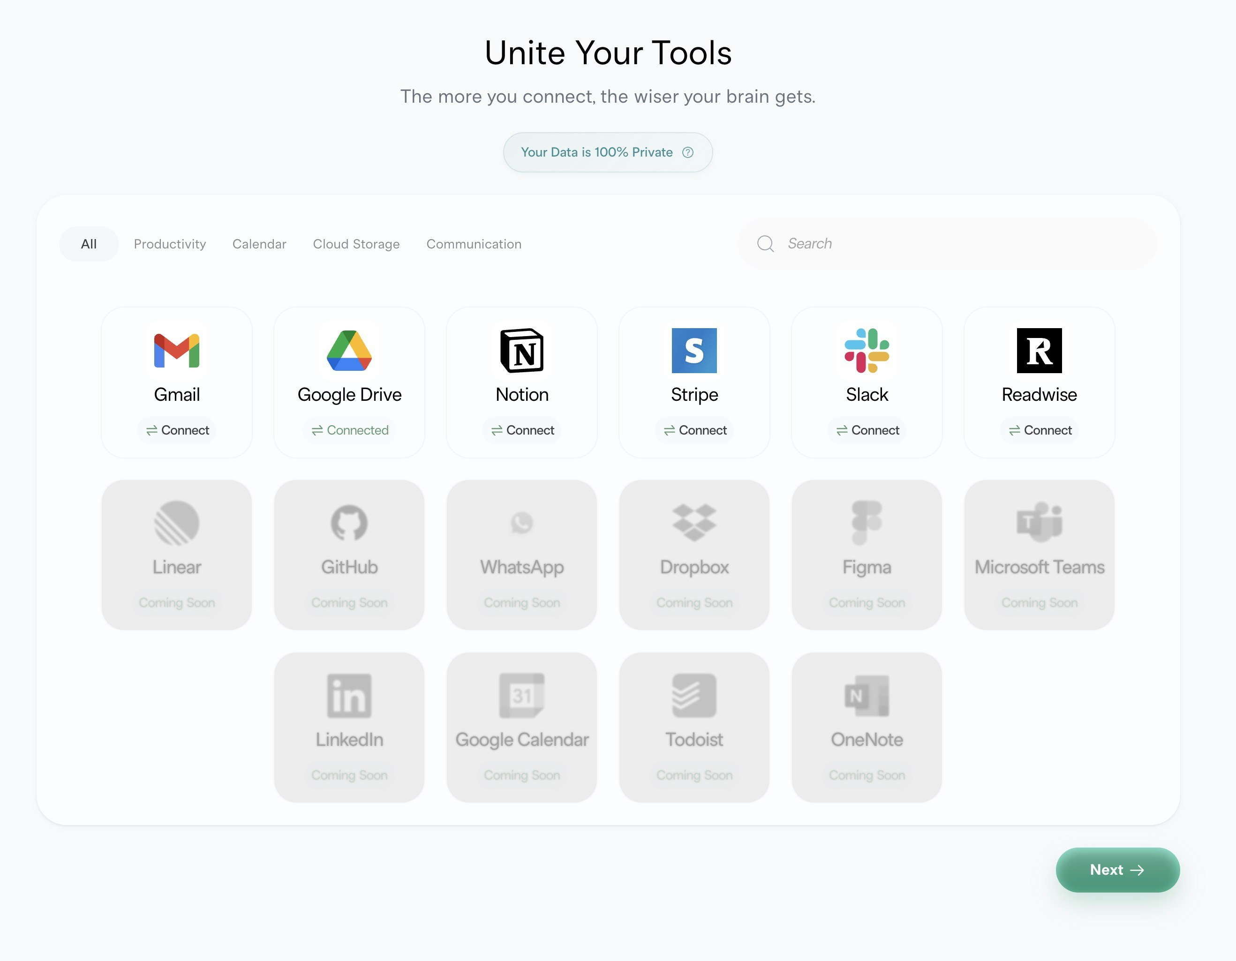Connect the Stripe integration
The image size is (1236, 961).
[694, 430]
